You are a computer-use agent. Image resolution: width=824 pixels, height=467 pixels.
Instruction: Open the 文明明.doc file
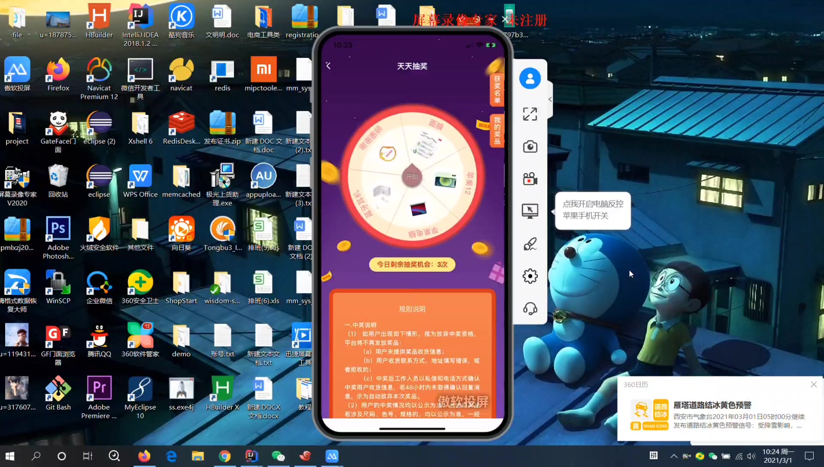(222, 21)
